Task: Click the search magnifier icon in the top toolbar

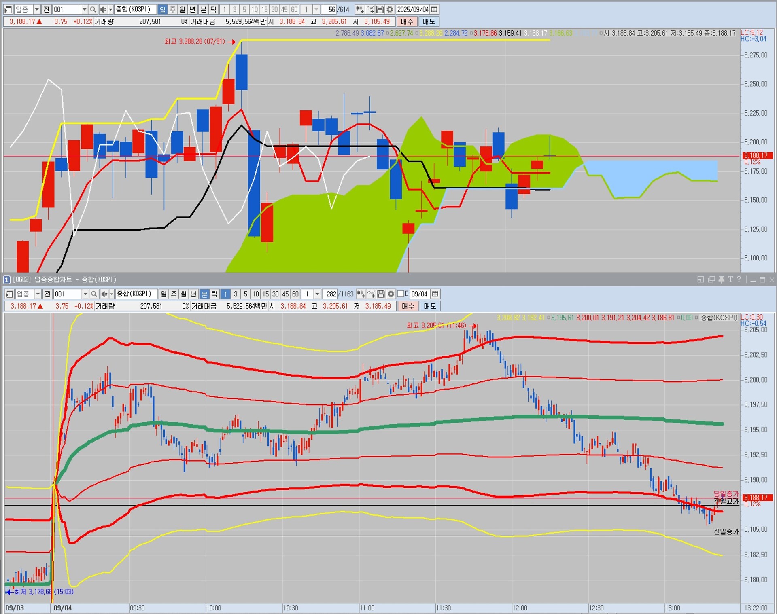Action: pyautogui.click(x=93, y=9)
